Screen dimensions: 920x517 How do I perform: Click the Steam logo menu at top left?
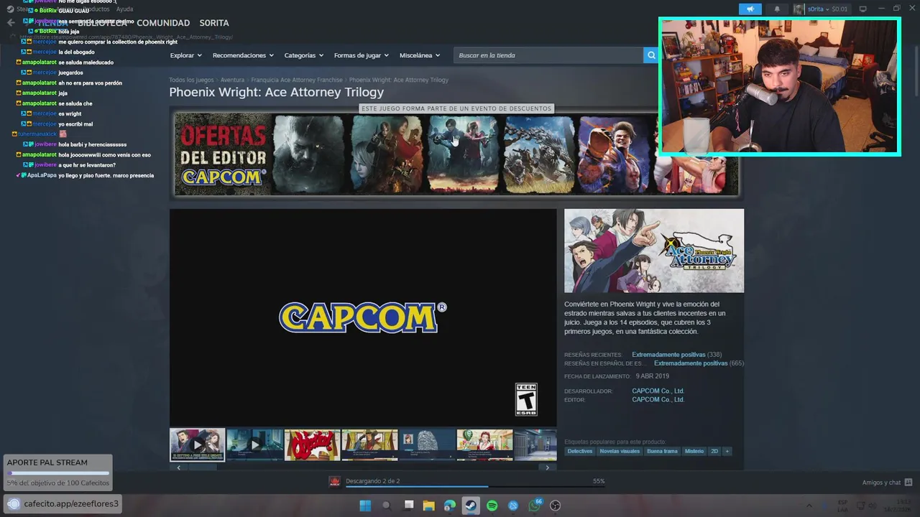[11, 9]
